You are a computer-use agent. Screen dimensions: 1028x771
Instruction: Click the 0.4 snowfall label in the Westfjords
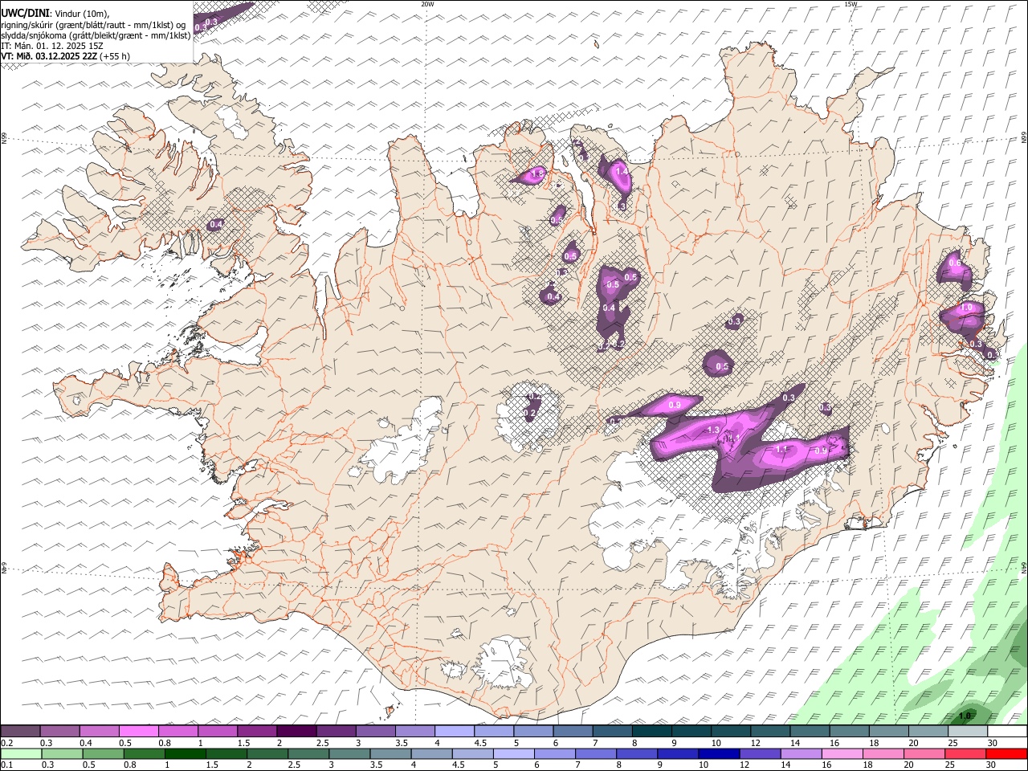coord(215,224)
